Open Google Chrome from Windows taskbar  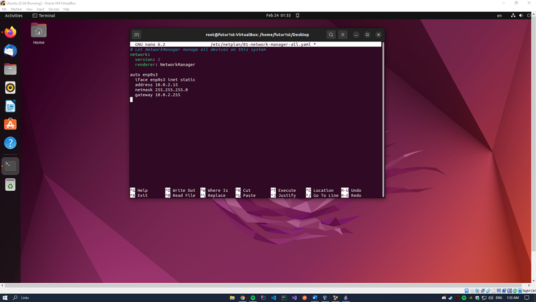[242, 298]
